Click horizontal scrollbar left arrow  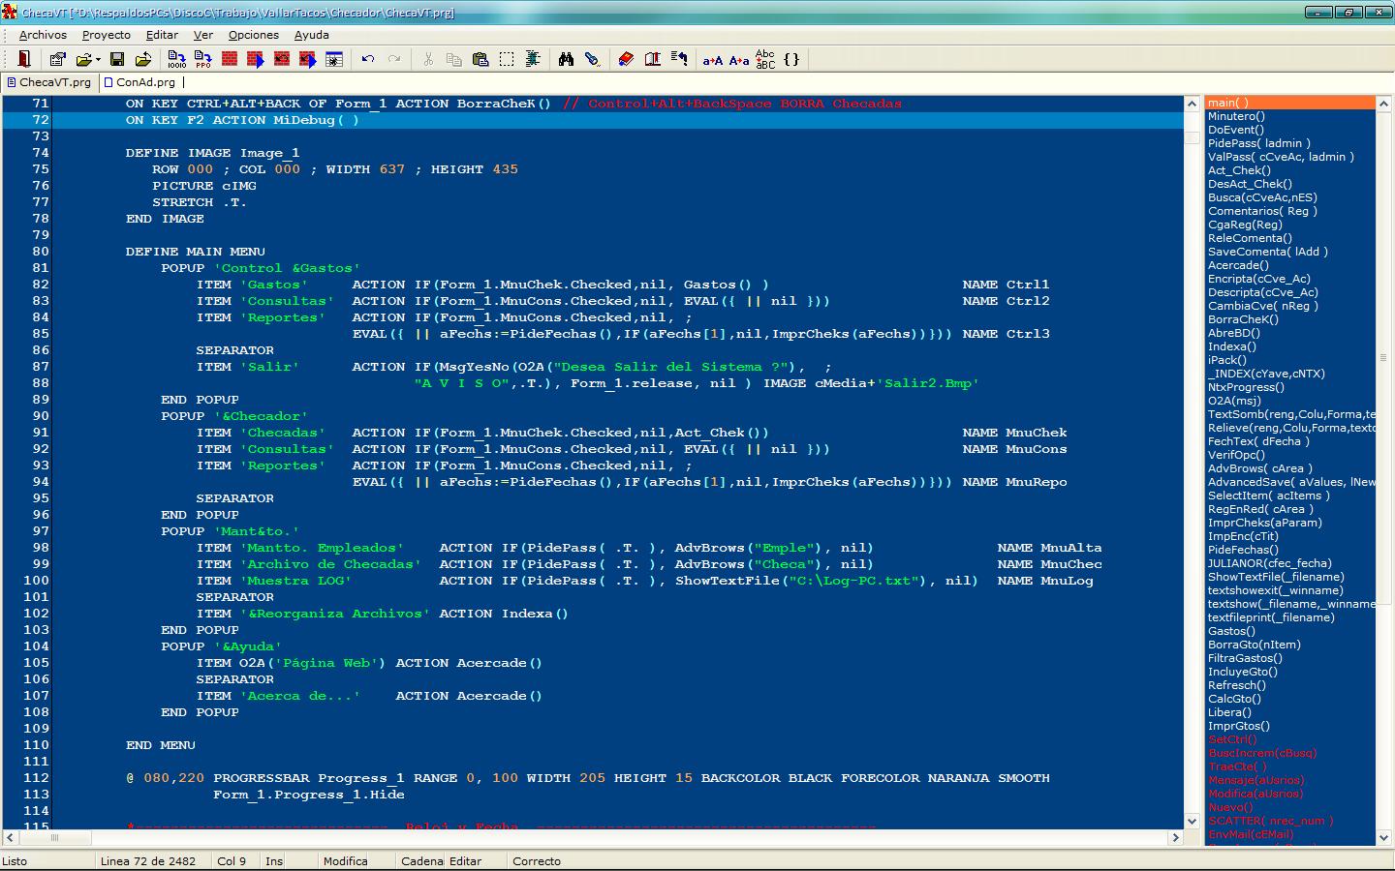click(10, 837)
